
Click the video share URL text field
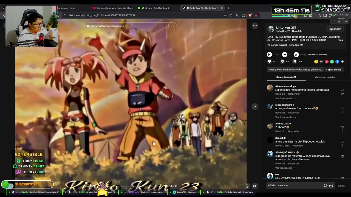[x=296, y=70]
